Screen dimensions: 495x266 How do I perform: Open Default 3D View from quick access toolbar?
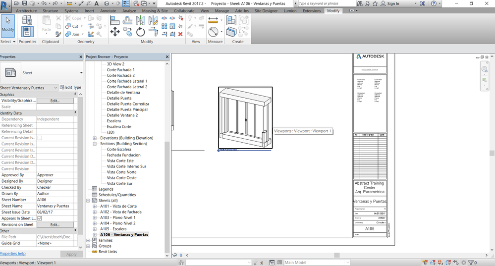pyautogui.click(x=107, y=3)
